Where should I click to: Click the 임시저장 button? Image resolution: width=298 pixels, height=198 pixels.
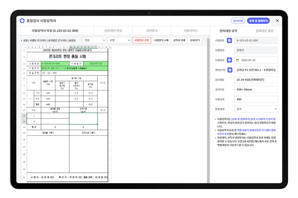[x=238, y=21]
